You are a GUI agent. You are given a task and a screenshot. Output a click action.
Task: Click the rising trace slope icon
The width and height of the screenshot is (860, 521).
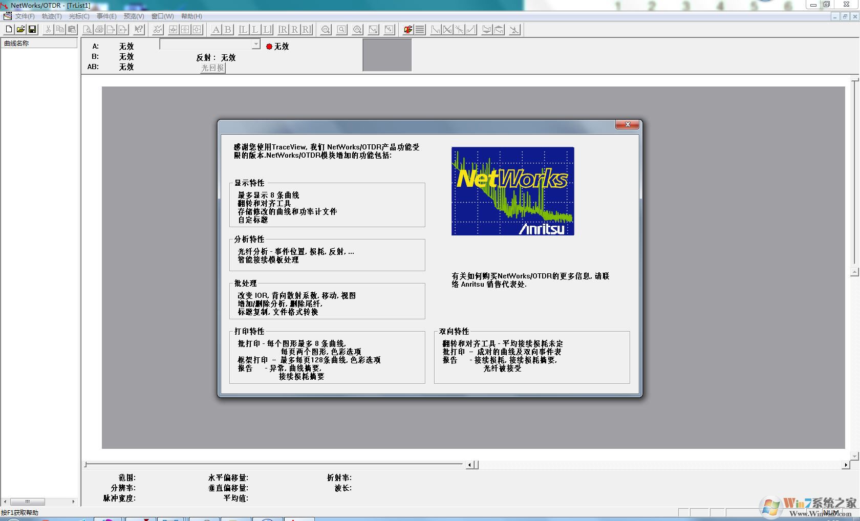[x=471, y=30]
